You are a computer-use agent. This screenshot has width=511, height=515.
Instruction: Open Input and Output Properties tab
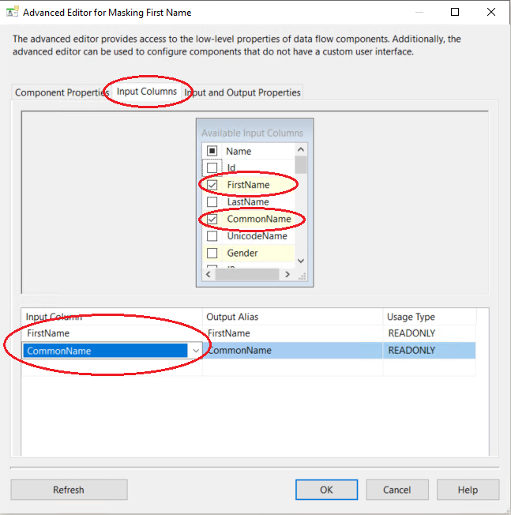243,92
